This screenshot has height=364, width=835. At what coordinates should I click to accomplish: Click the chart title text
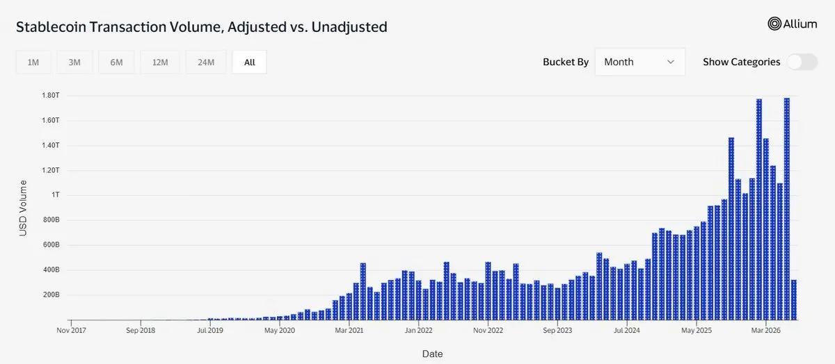(x=202, y=27)
